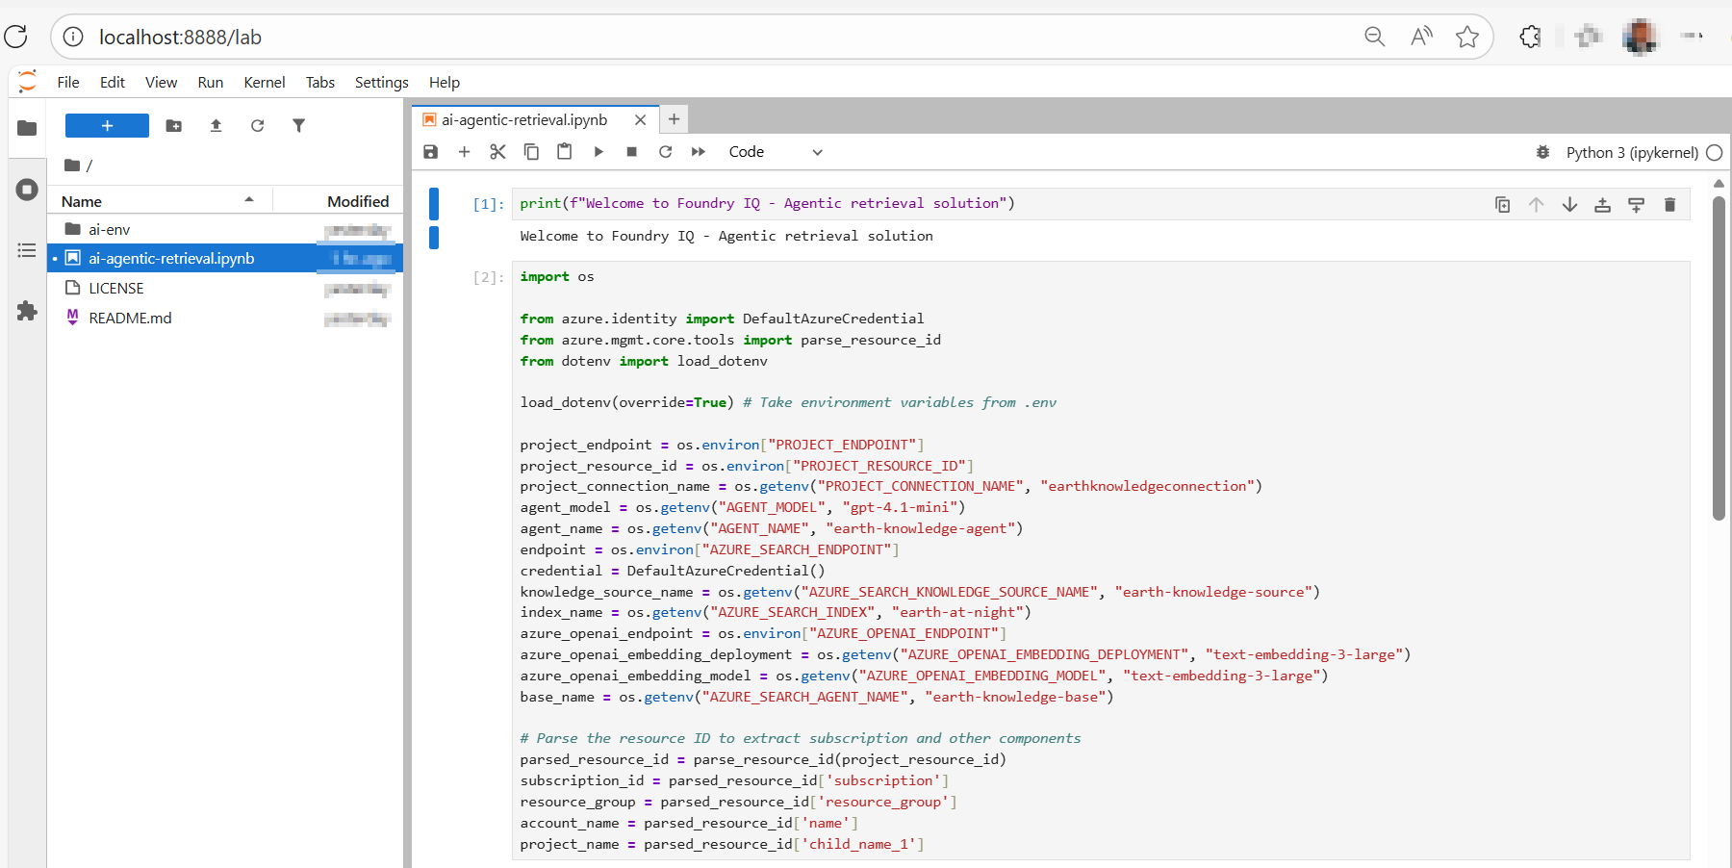Restart kernel and run all cells
Image resolution: width=1732 pixels, height=868 pixels.
tap(699, 152)
